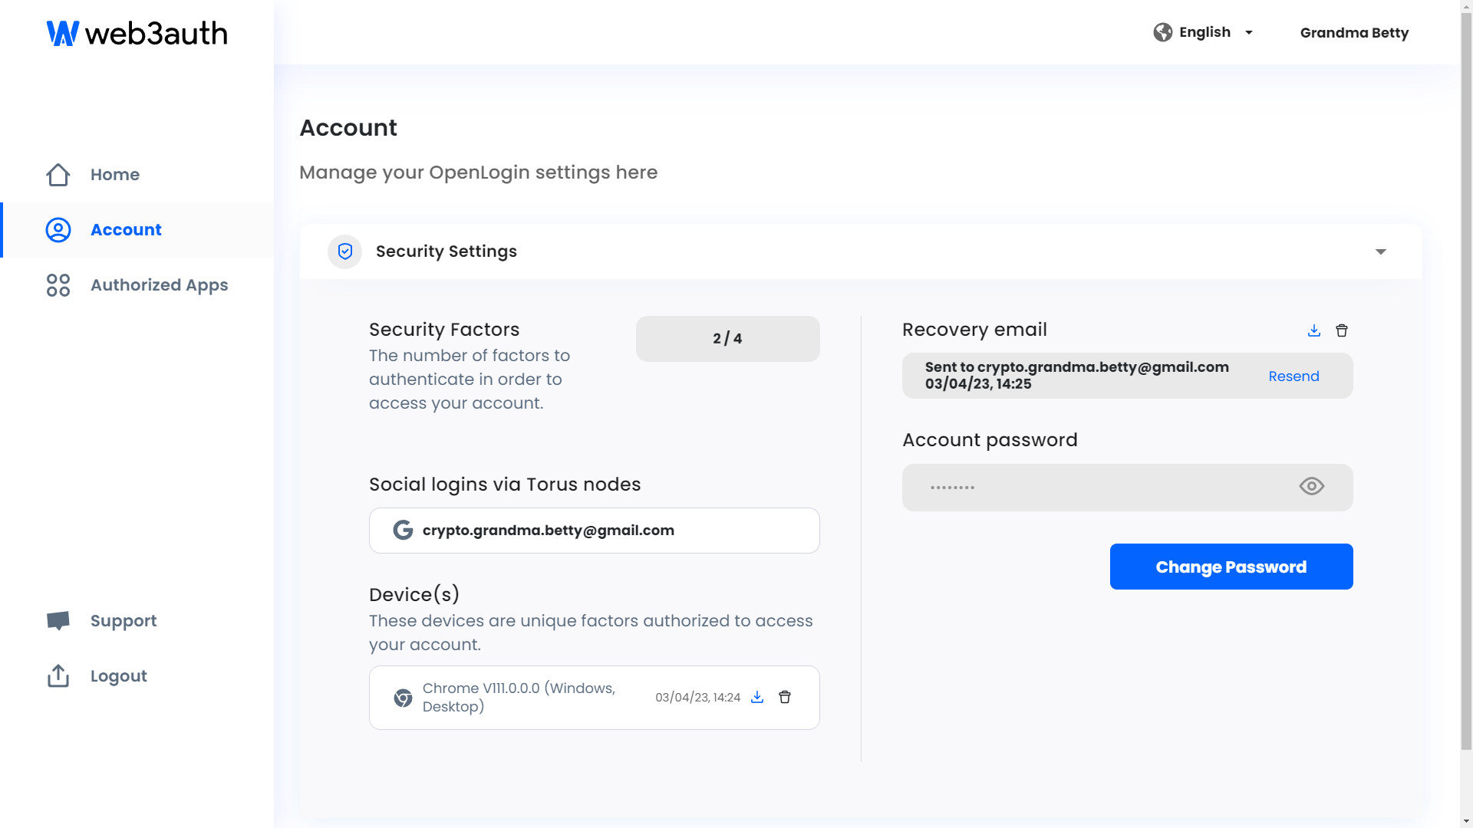This screenshot has height=828, width=1473.
Task: Click the Google social login entry
Action: 595,531
